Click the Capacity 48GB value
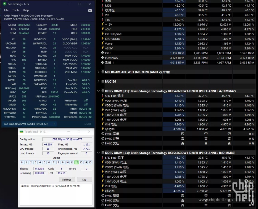The width and height of the screenshot is (258, 209). 54,25
